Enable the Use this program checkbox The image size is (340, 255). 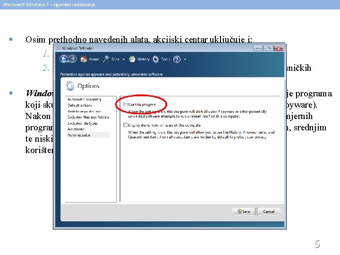click(x=125, y=104)
